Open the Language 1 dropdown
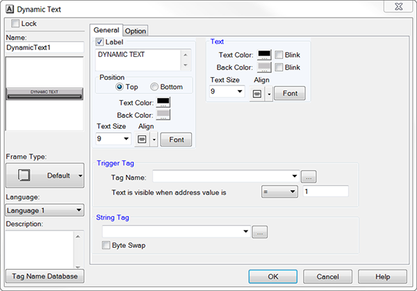 tap(44, 210)
